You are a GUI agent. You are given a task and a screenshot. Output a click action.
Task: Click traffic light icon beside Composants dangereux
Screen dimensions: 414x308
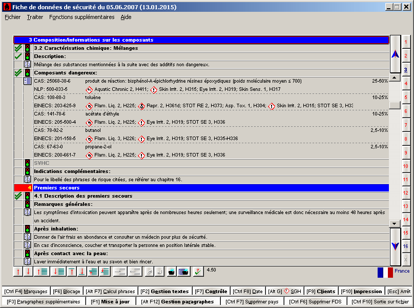27,73
